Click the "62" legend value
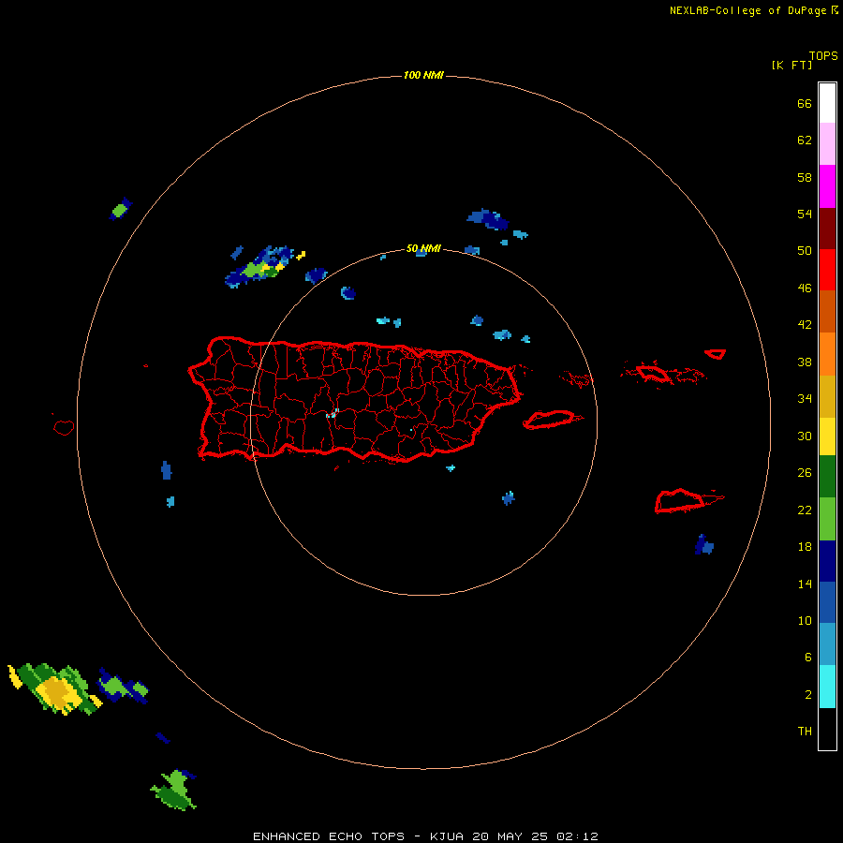 805,140
